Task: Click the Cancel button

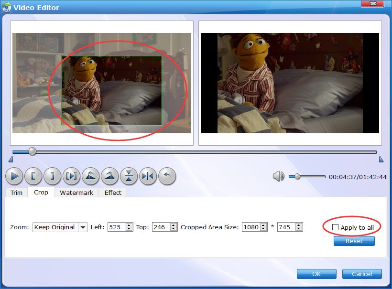Action: 362,274
